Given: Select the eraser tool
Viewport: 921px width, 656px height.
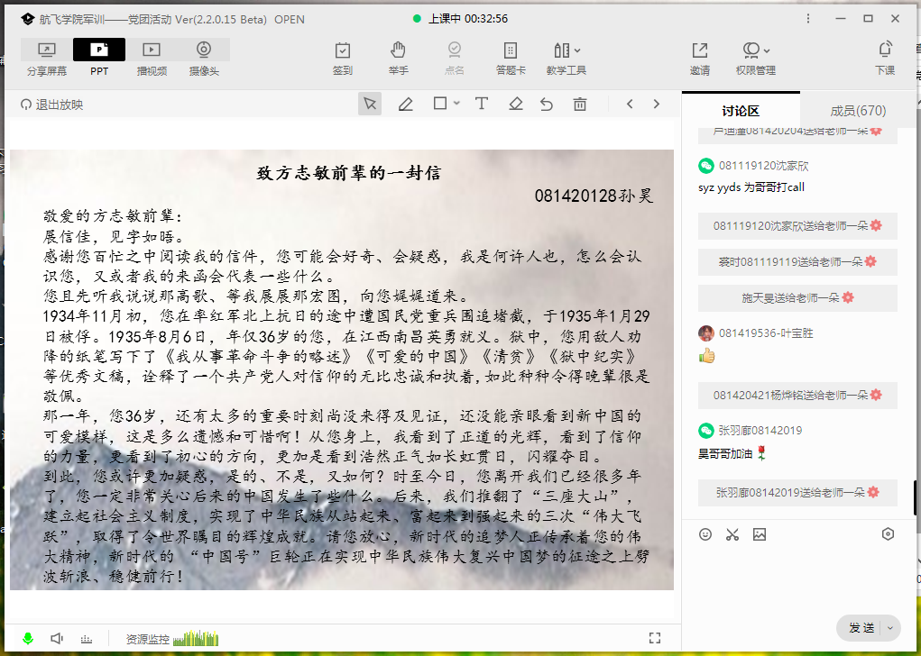Looking at the screenshot, I should 516,105.
